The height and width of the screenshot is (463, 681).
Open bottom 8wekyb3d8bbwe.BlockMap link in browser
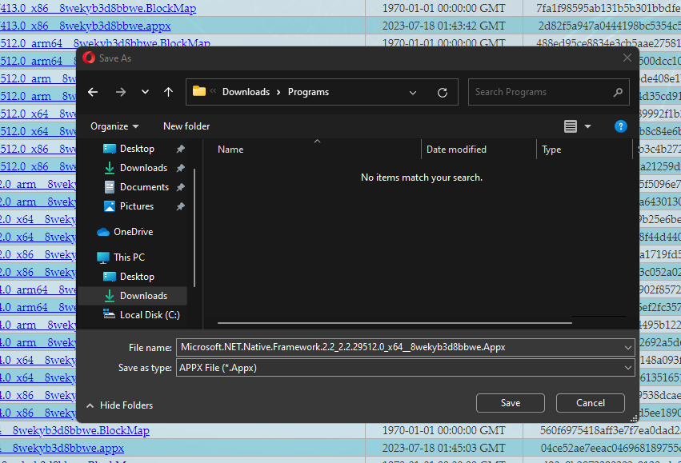(x=74, y=430)
